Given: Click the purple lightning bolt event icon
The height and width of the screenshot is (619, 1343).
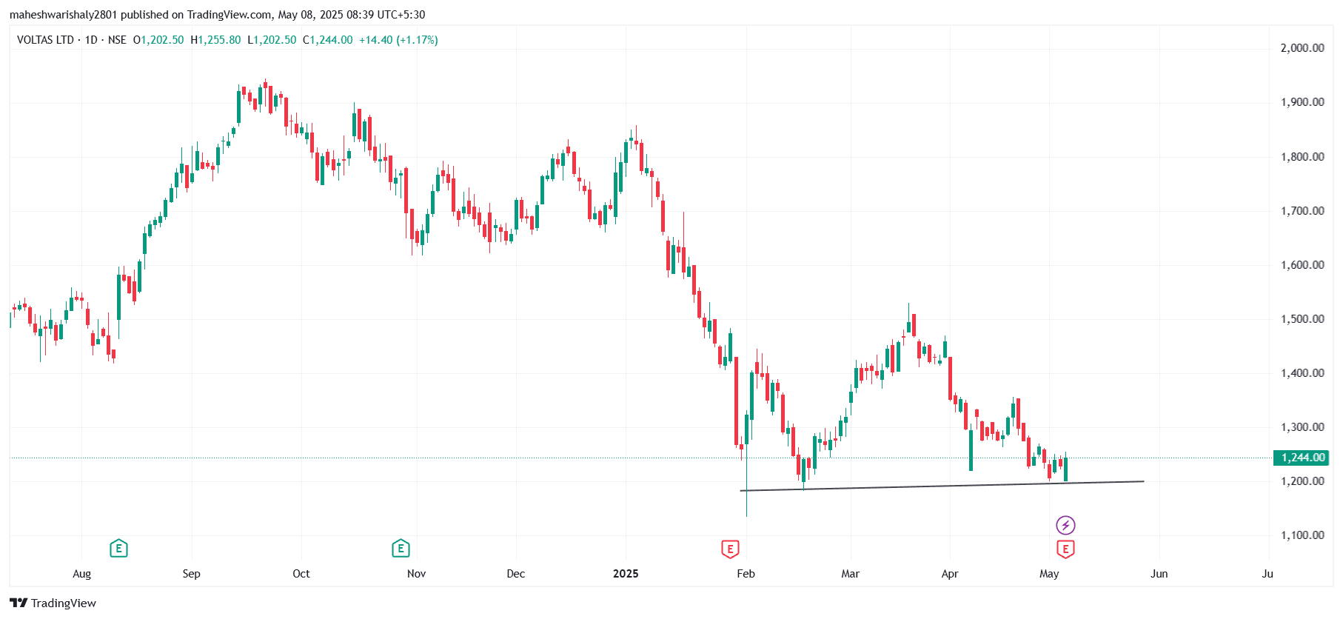Looking at the screenshot, I should pyautogui.click(x=1065, y=526).
